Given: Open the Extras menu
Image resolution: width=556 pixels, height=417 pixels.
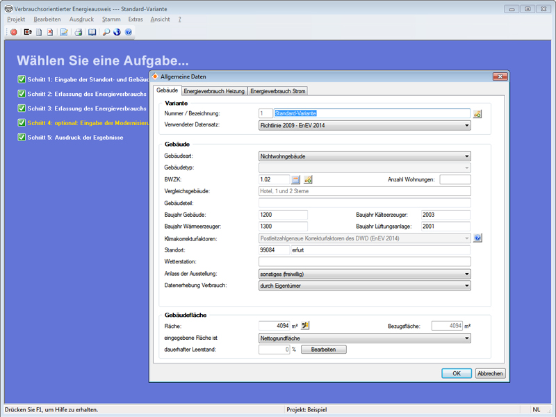Looking at the screenshot, I should (136, 19).
